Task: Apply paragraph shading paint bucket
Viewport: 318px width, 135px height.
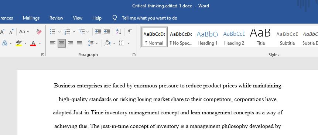Action: 107,43
